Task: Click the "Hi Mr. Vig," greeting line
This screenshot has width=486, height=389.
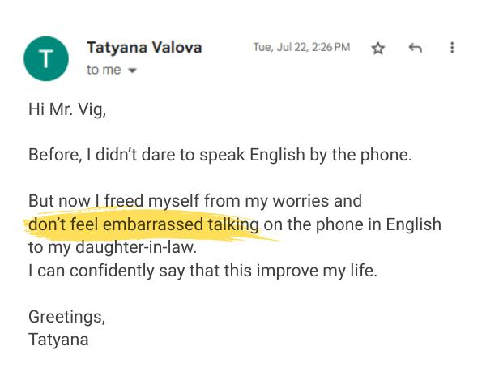Action: click(67, 109)
